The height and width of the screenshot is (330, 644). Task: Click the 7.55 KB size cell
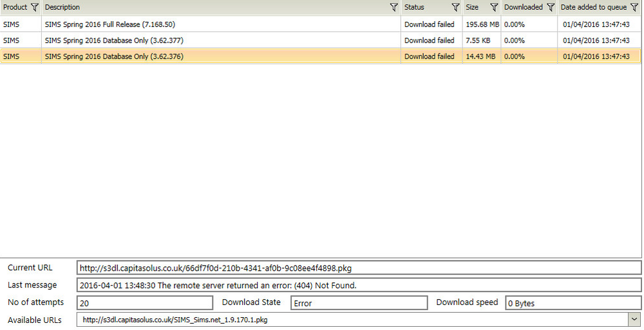(482, 41)
